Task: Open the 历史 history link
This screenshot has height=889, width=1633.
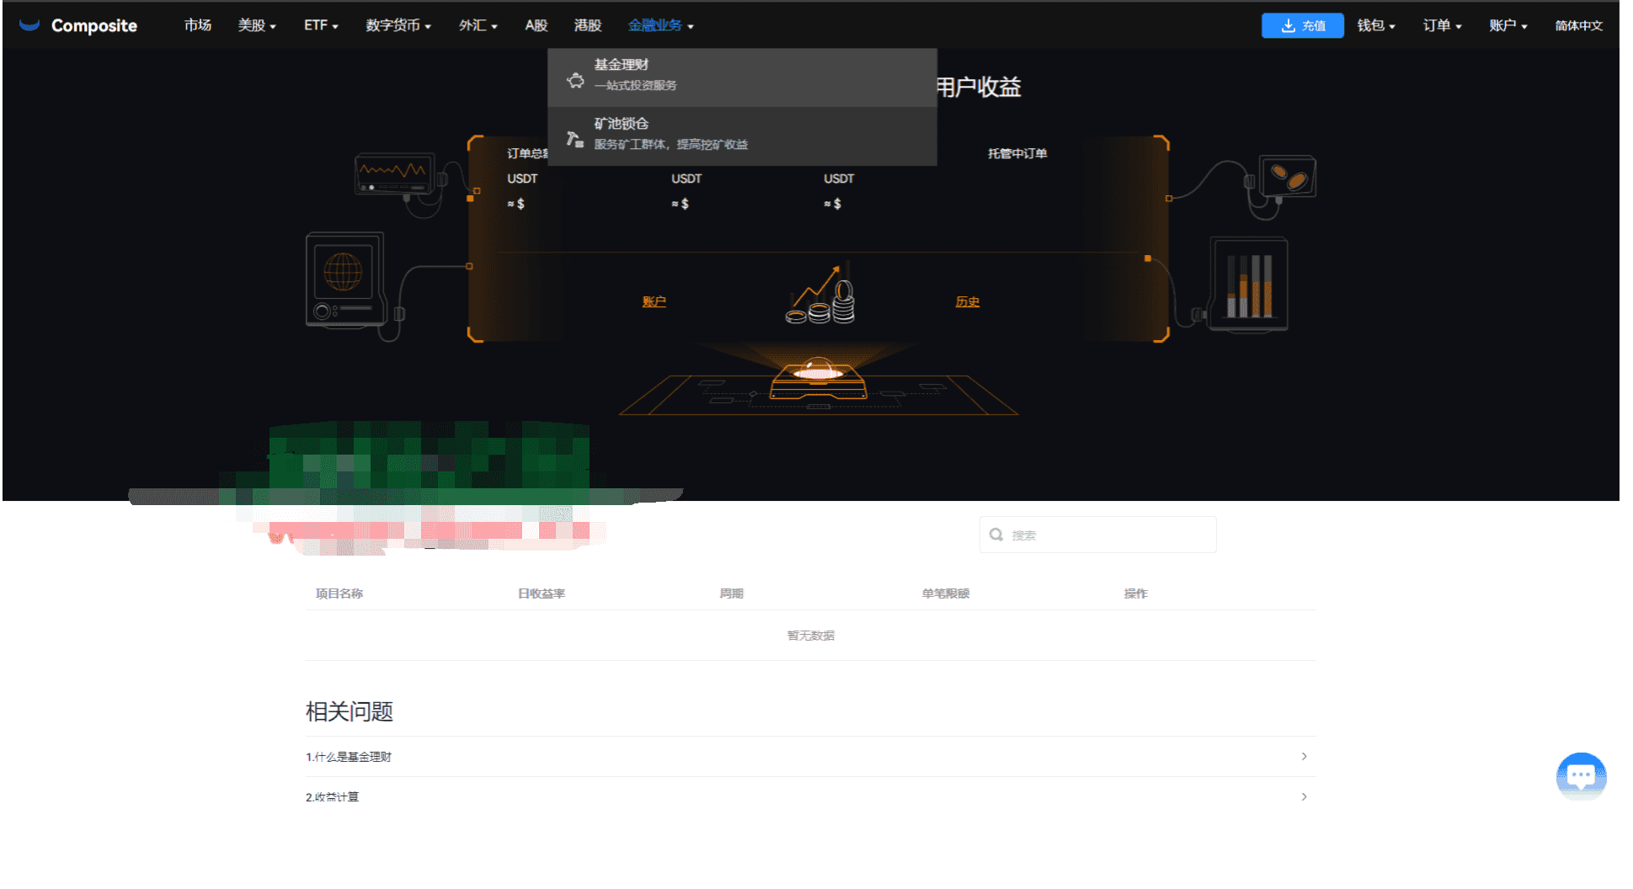Action: 967,301
